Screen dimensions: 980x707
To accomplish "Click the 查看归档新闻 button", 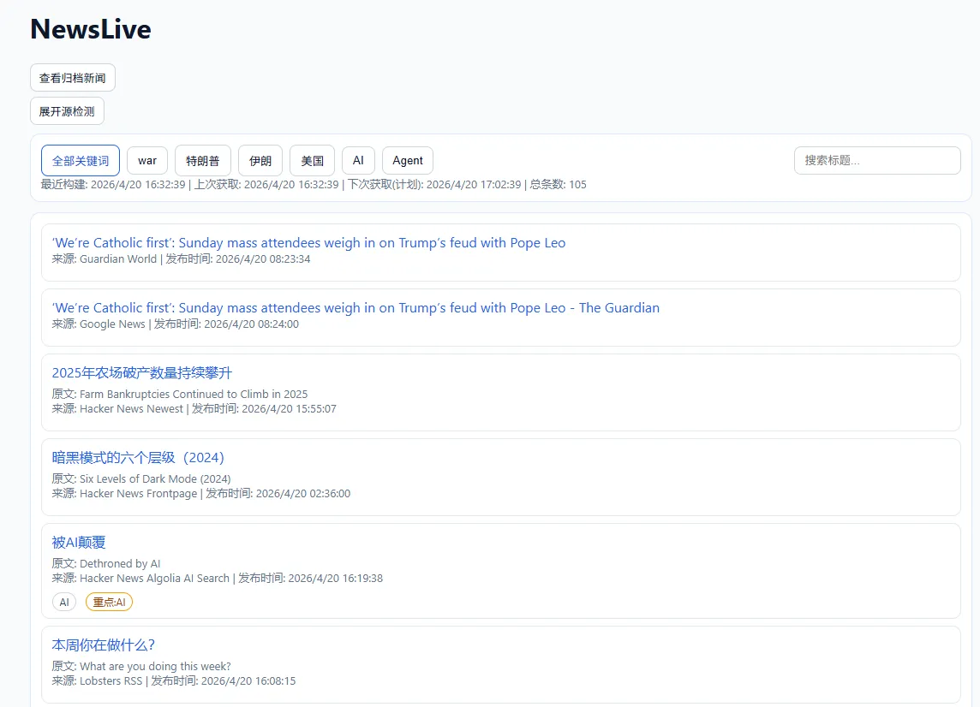I will (73, 78).
